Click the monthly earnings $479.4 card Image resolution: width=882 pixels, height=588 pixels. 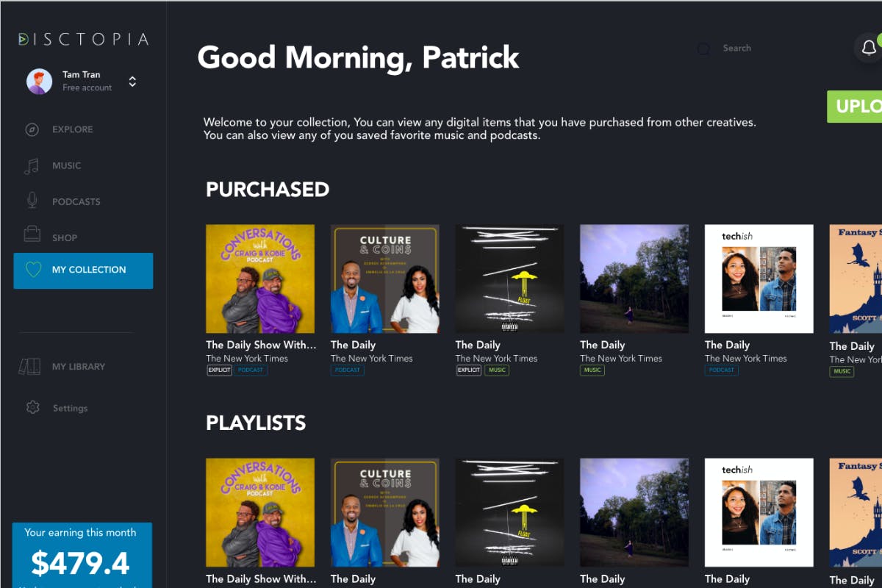82,555
